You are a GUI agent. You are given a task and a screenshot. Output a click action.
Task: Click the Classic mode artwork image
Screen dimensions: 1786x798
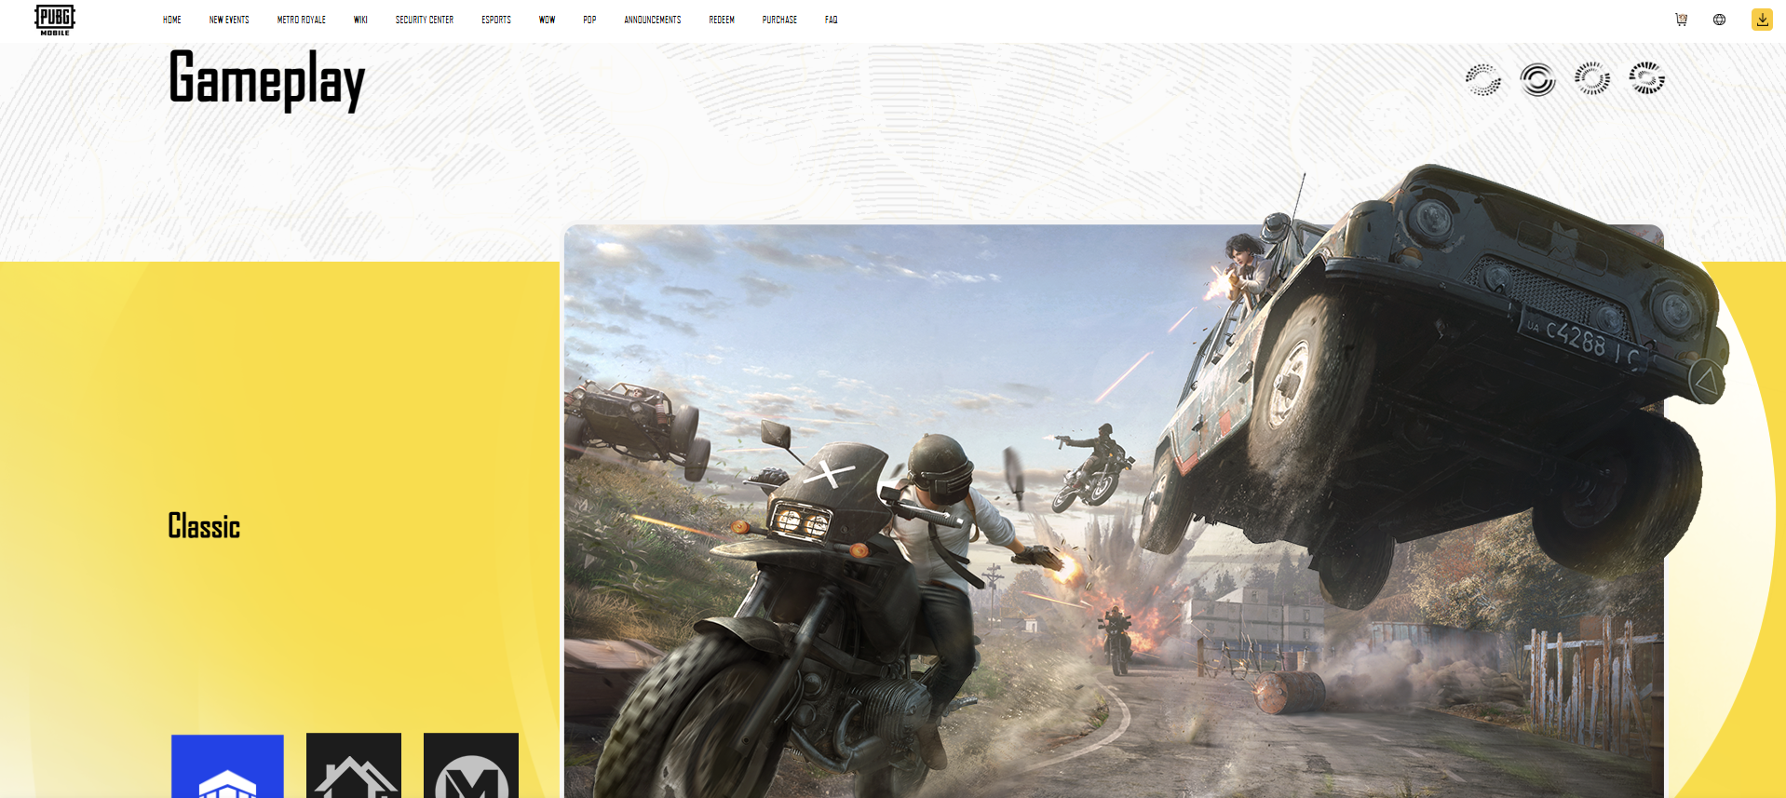coord(1114,510)
